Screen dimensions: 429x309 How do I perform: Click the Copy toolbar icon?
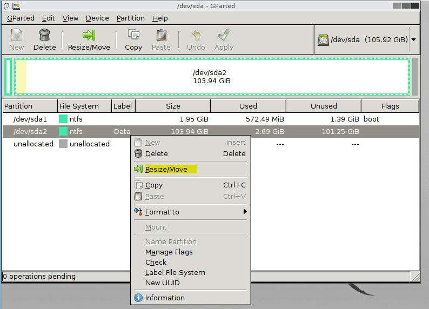[133, 35]
